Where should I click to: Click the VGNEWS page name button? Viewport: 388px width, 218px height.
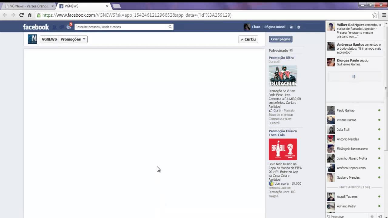(49, 39)
